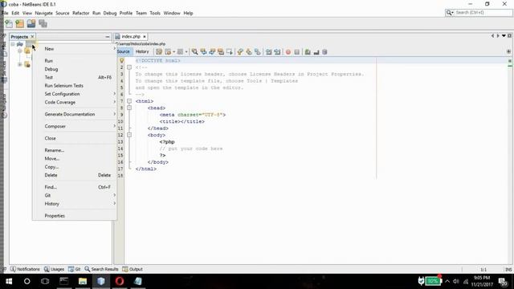Click the Shift Line Left icon

(268, 51)
